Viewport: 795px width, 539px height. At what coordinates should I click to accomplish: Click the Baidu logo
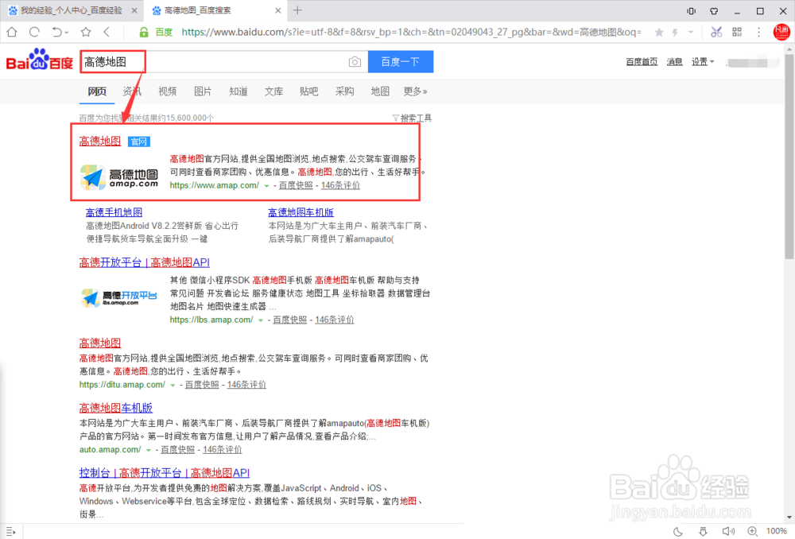point(40,61)
